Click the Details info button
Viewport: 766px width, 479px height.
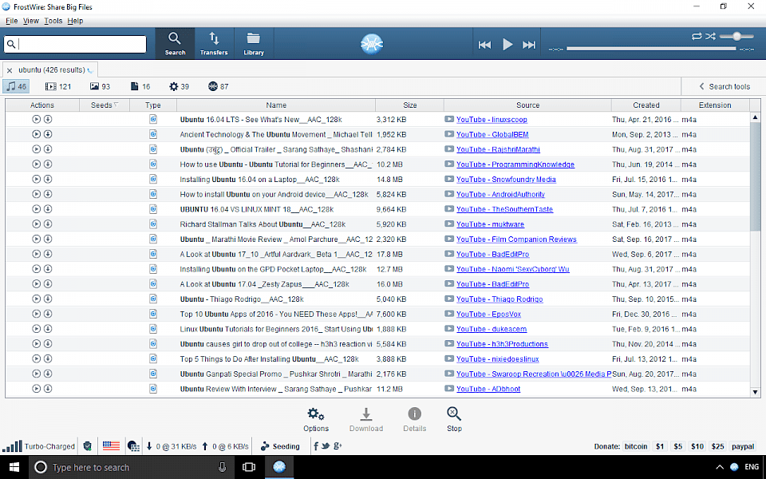(414, 420)
